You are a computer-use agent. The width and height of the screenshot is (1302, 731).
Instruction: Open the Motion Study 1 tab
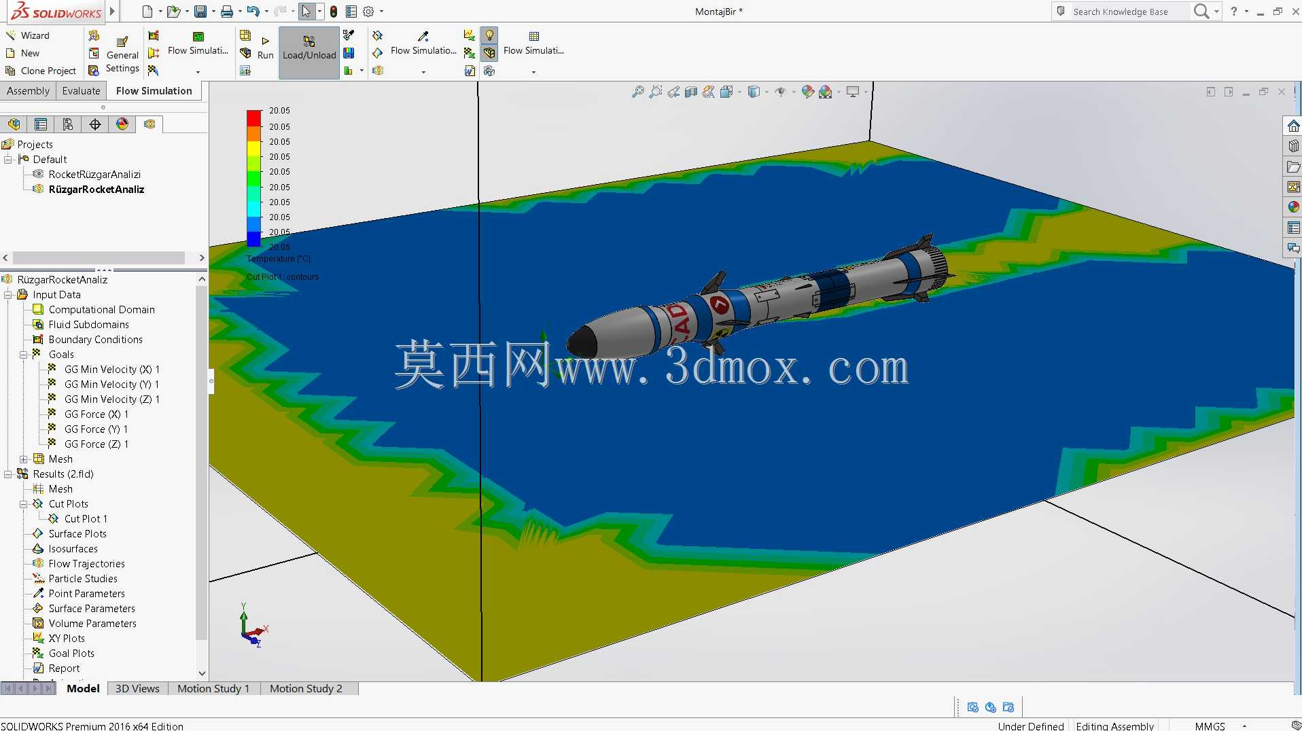(x=213, y=689)
